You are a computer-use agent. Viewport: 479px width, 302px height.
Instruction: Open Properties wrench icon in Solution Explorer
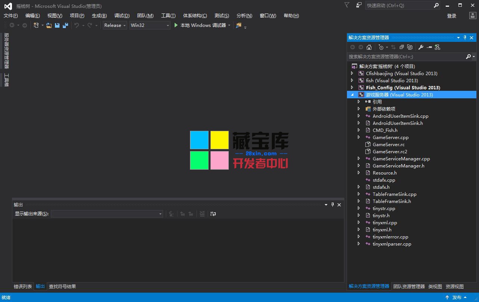pyautogui.click(x=421, y=47)
